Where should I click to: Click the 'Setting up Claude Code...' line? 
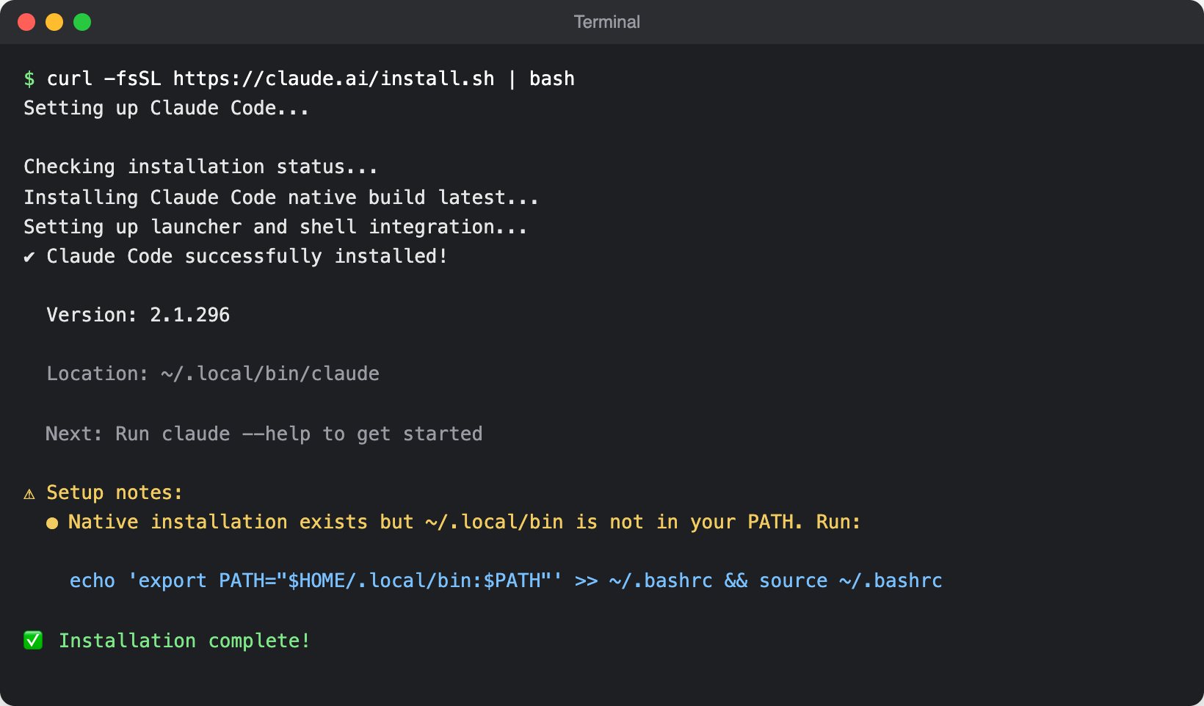(x=167, y=109)
